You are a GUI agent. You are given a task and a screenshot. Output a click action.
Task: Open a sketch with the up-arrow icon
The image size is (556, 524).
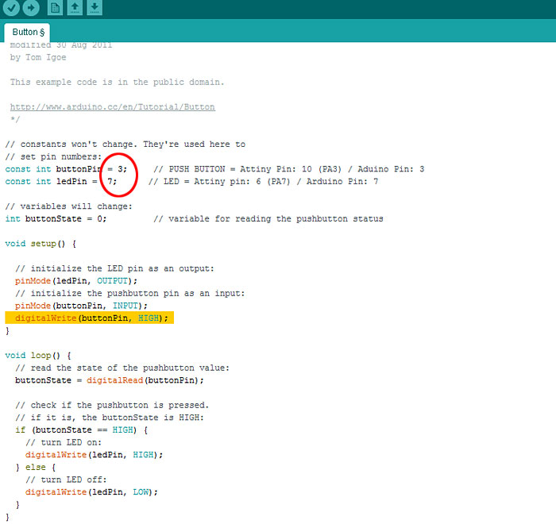[75, 7]
